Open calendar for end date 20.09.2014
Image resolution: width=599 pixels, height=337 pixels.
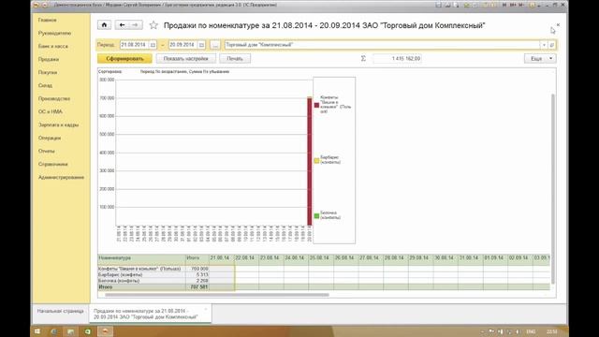pyautogui.click(x=201, y=45)
